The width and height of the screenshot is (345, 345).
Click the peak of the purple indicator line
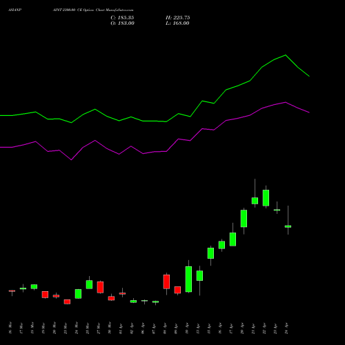click(286, 102)
